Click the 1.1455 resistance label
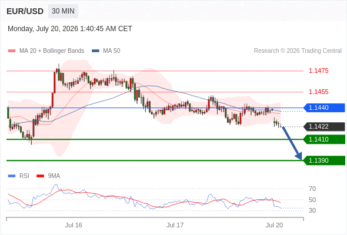 [318, 92]
